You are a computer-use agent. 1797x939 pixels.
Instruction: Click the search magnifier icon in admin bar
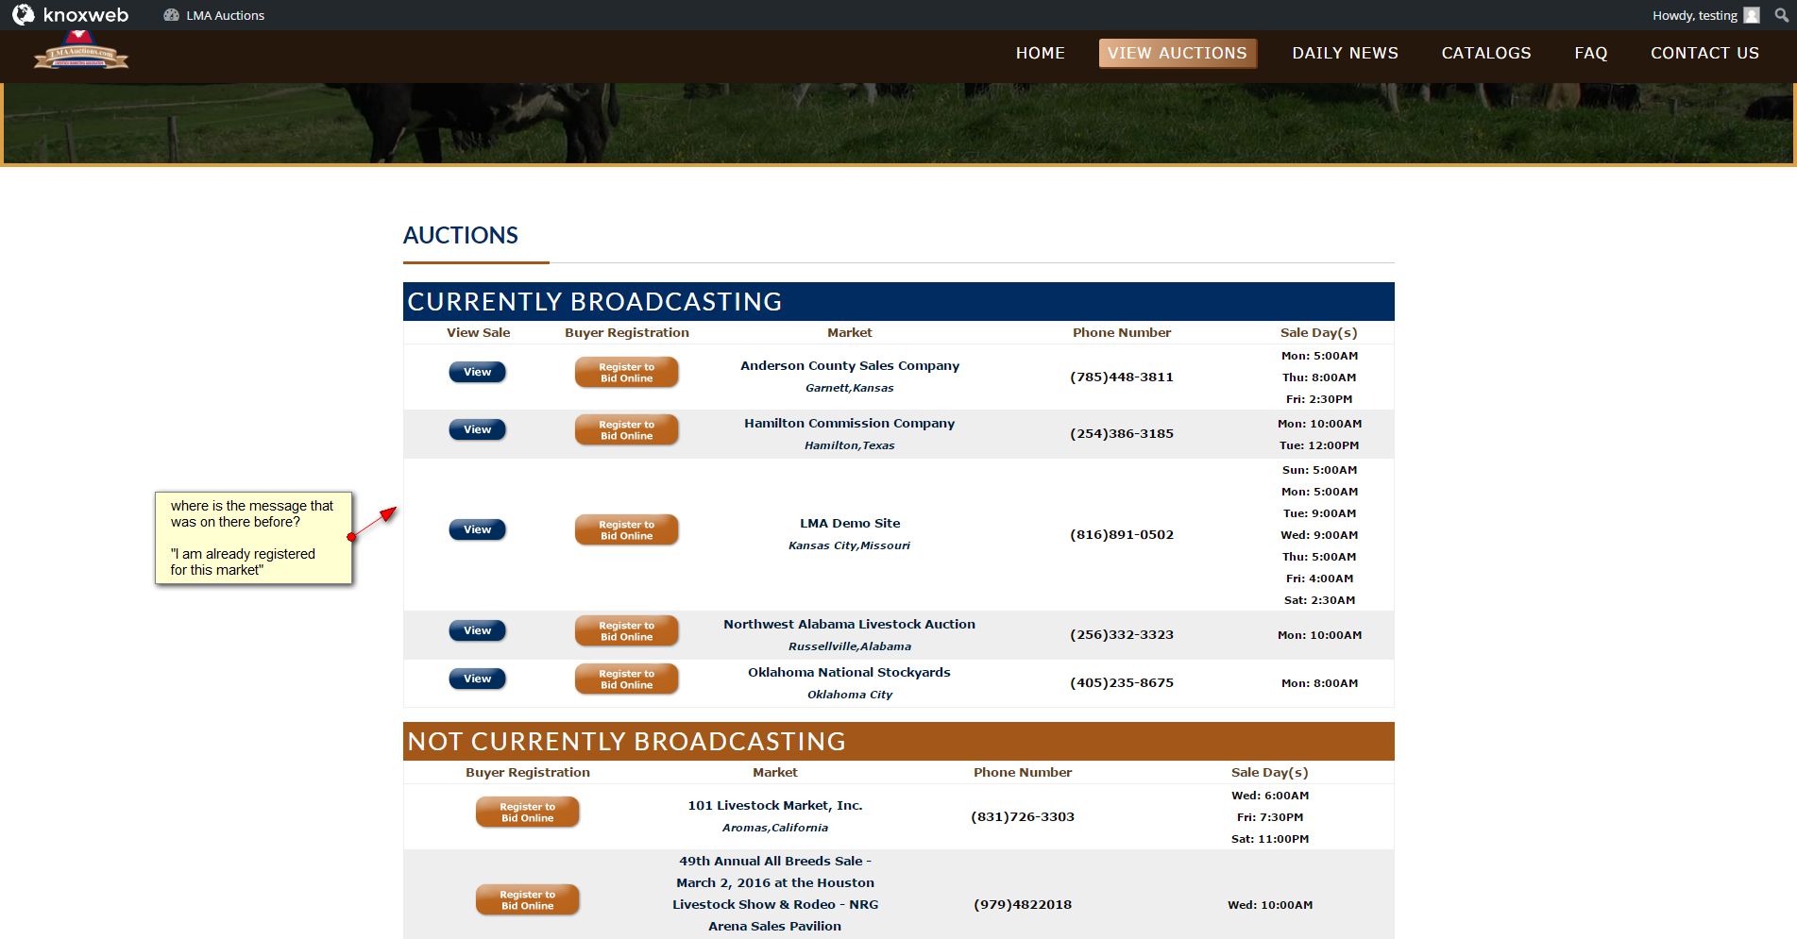[1781, 15]
